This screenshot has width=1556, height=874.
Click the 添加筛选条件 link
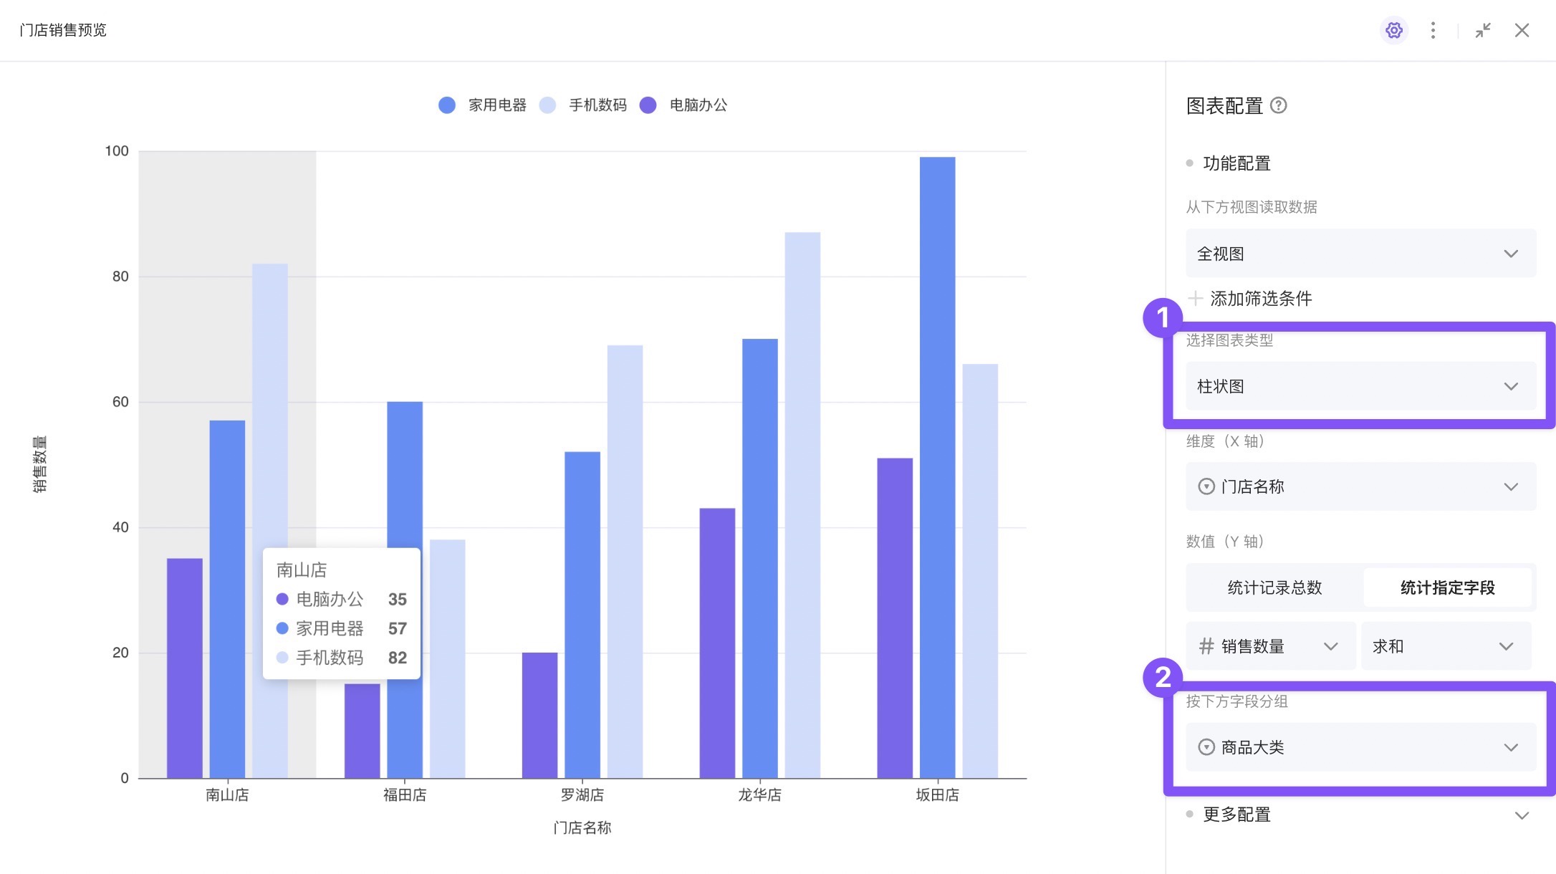pyautogui.click(x=1260, y=298)
